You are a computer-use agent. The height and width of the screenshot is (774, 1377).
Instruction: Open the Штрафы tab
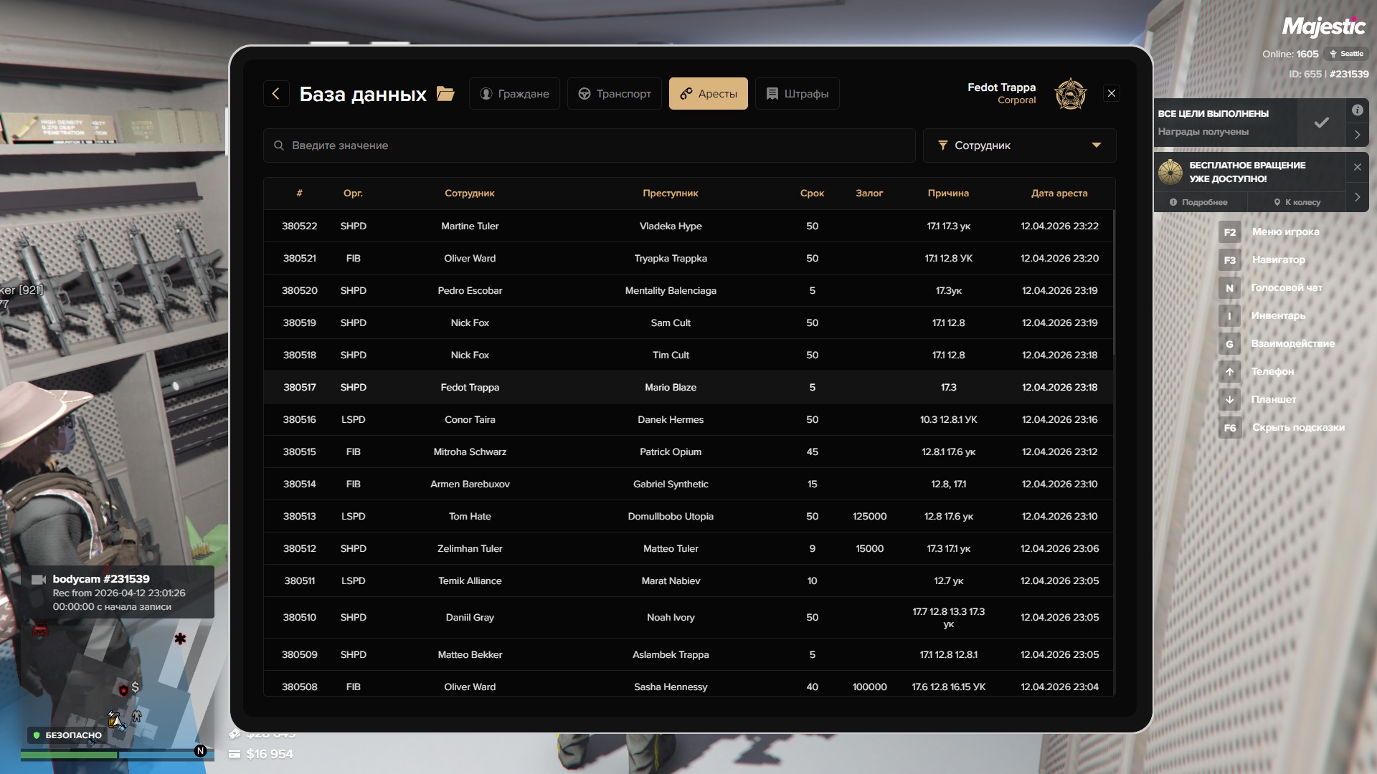pyautogui.click(x=797, y=94)
